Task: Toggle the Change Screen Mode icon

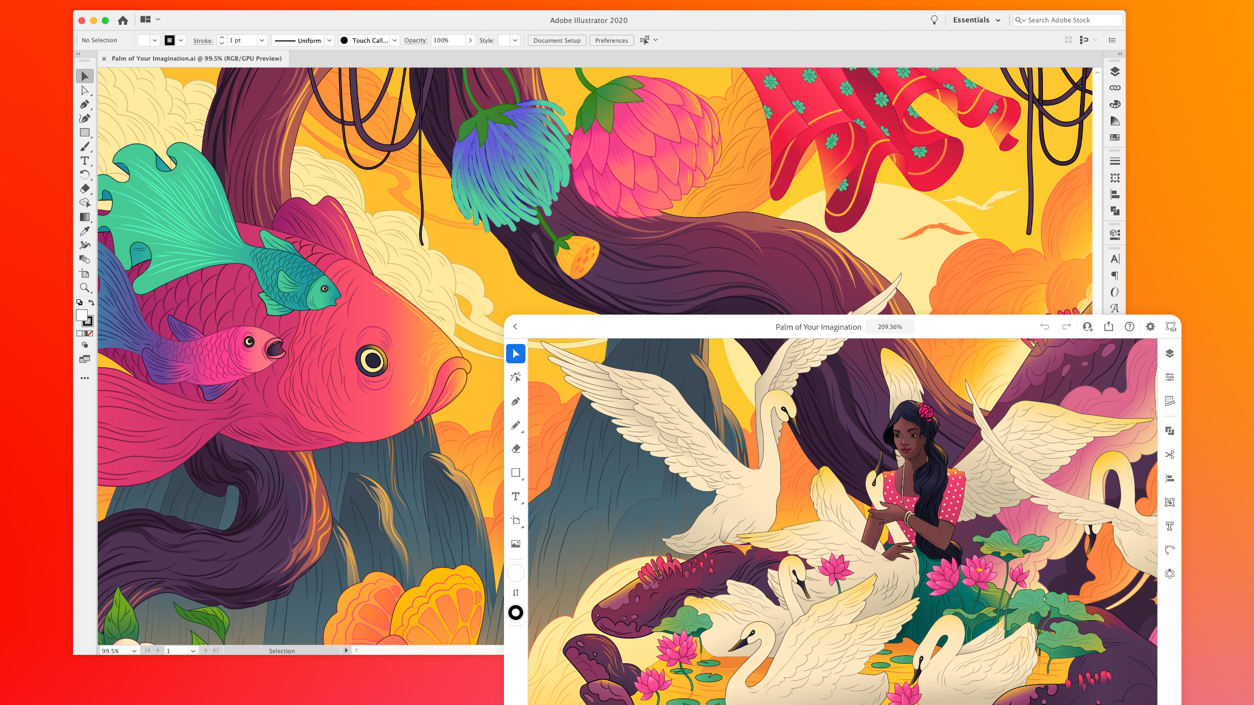Action: tap(85, 359)
